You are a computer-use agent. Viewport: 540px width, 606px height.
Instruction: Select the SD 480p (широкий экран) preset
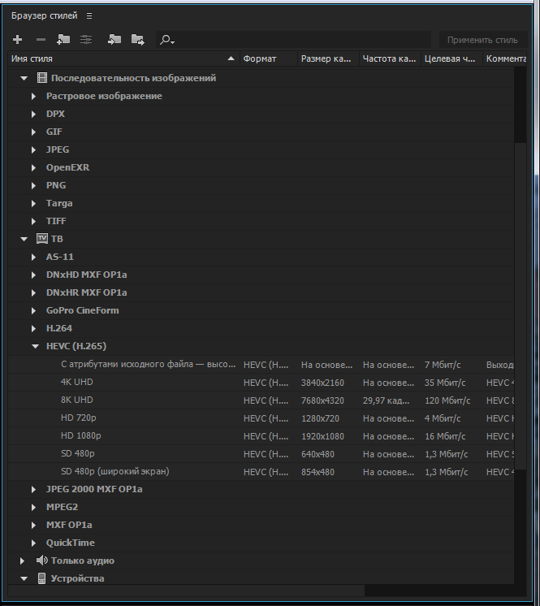(115, 471)
